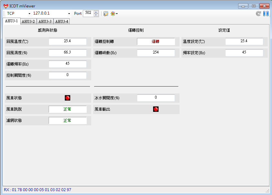Open the dropdown arrow beside asterisk icon
Viewport: 272px width, 195px height.
pyautogui.click(x=117, y=14)
